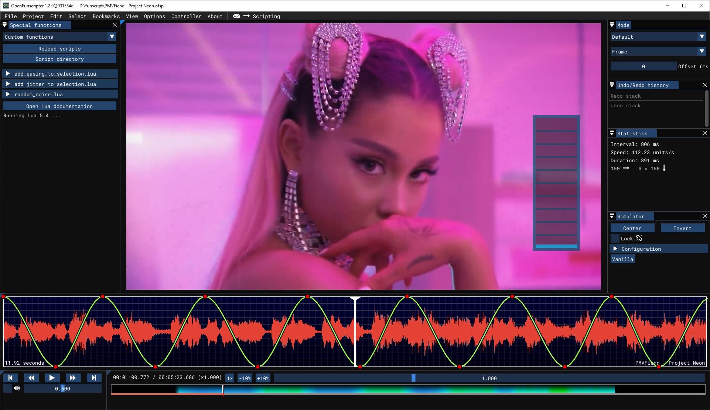Expand the Configuration section in Simulator

pos(659,249)
